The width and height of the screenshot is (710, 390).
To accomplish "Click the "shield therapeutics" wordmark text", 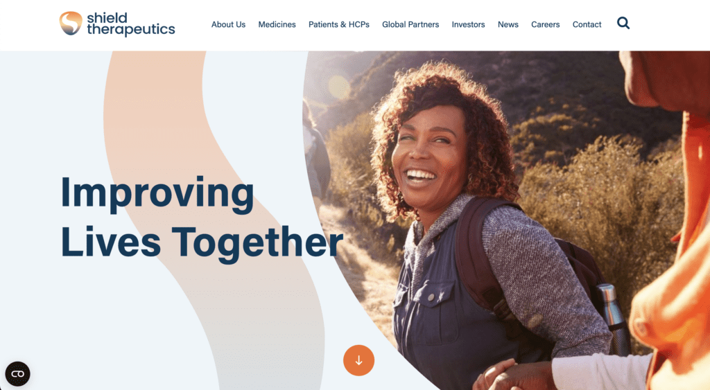I will 131,24.
